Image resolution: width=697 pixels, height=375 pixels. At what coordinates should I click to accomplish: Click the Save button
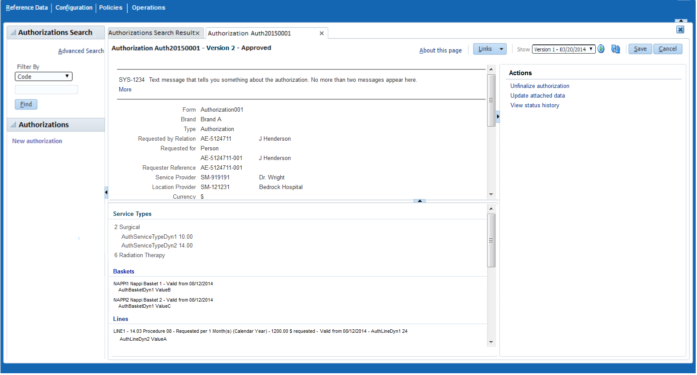click(640, 49)
